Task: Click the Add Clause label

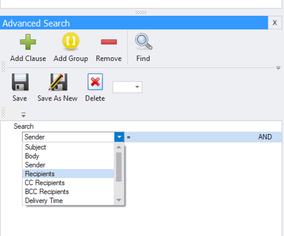Action: pyautogui.click(x=28, y=59)
